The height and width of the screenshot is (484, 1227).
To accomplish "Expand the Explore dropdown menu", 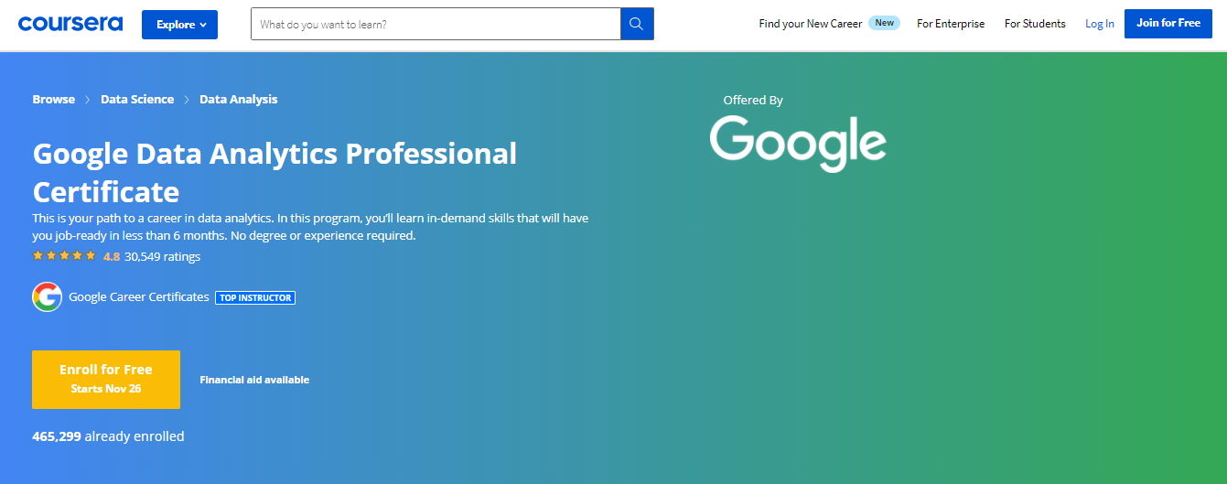I will [x=179, y=25].
